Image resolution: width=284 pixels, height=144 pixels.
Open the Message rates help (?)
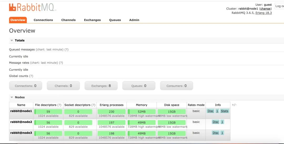point(61,63)
